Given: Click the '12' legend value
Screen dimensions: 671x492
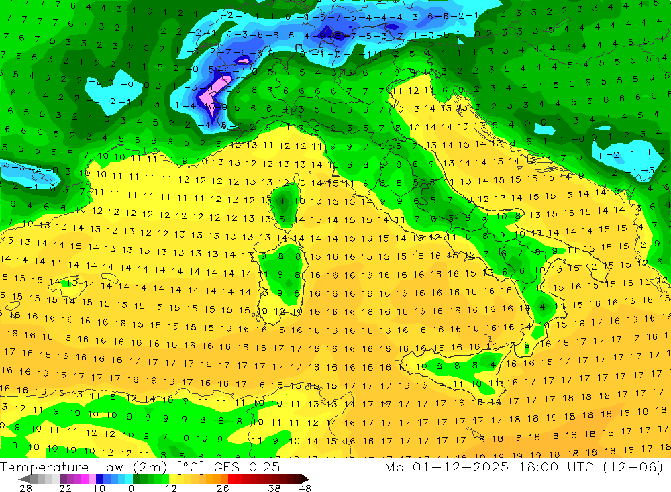Looking at the screenshot, I should pos(171,488).
